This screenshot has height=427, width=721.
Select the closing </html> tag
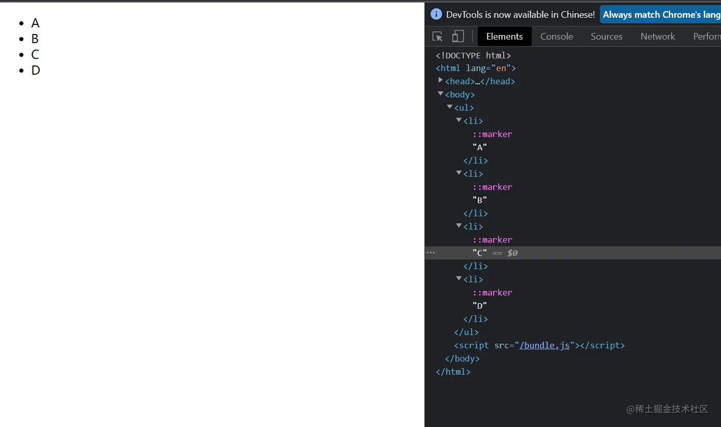[453, 372]
